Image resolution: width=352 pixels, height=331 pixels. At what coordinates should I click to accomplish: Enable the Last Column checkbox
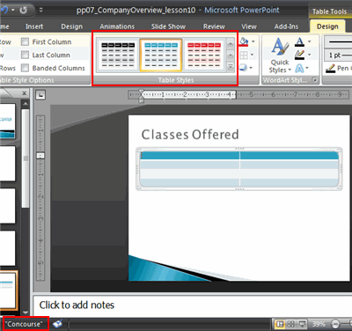pyautogui.click(x=25, y=55)
